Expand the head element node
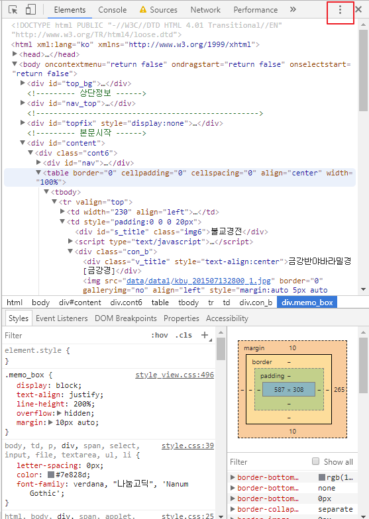Image resolution: width=369 pixels, height=519 pixels. 15,54
